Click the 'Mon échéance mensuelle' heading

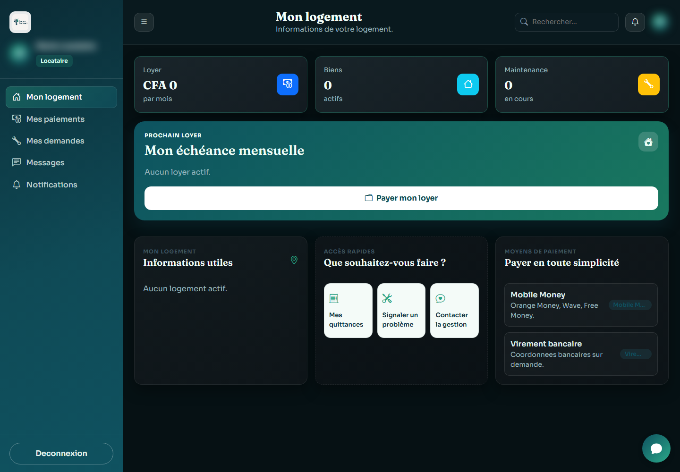[224, 151]
